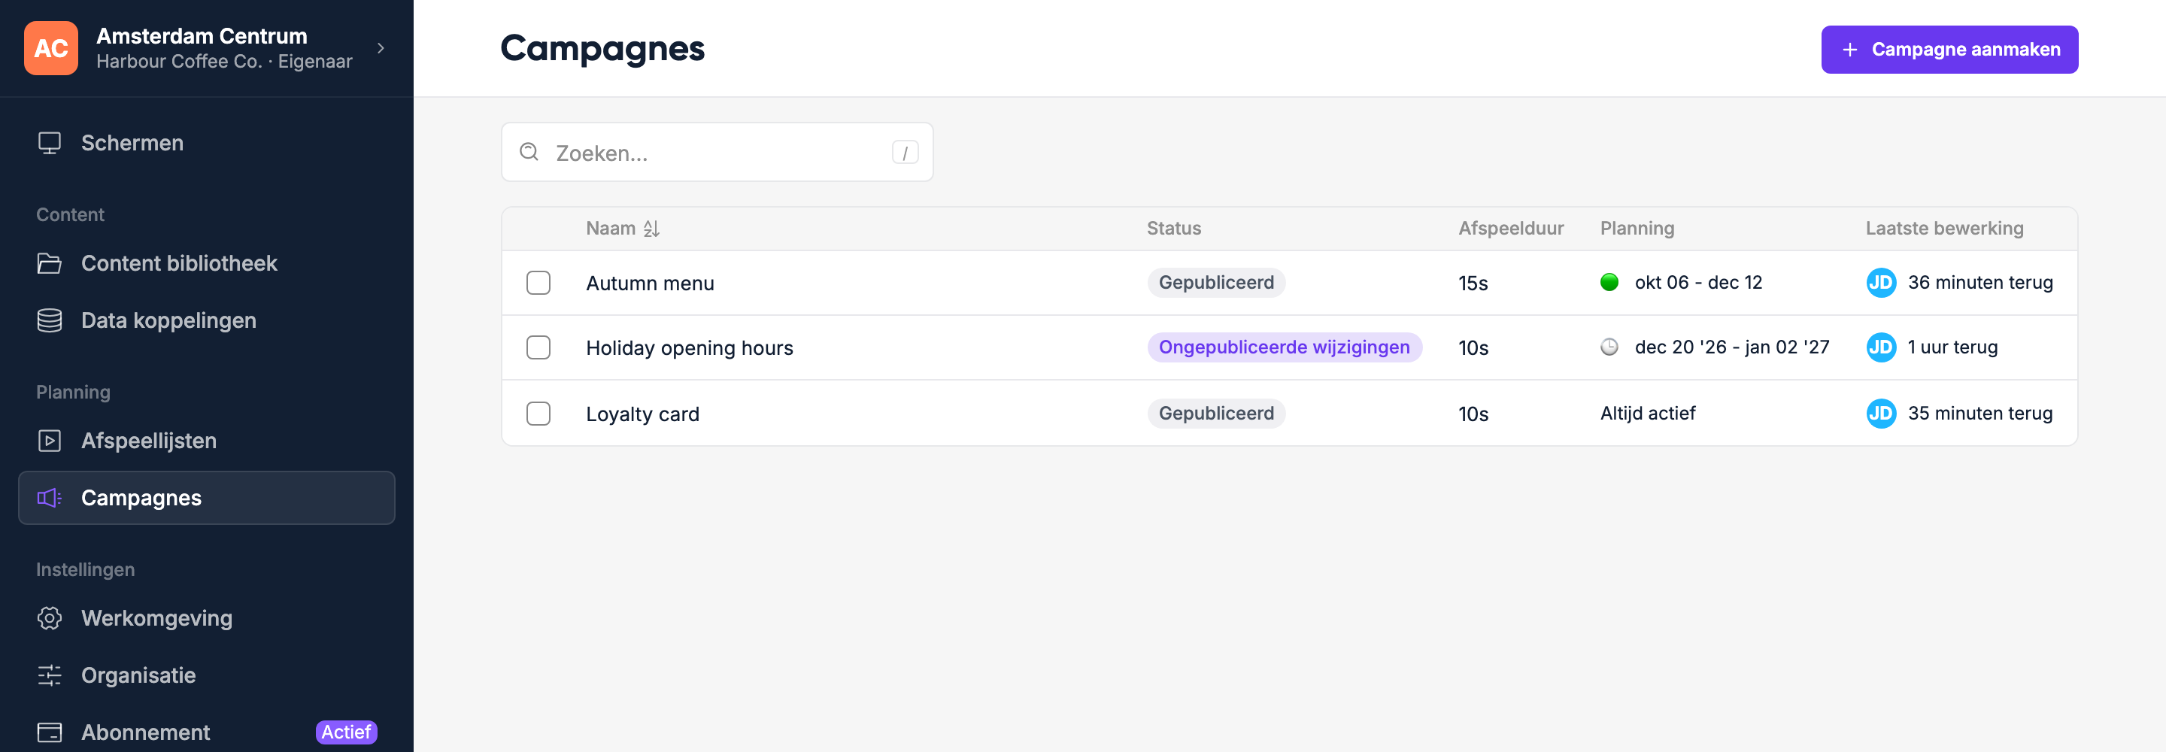The width and height of the screenshot is (2166, 752).
Task: Select Campagnes in the sidebar
Action: 207,498
